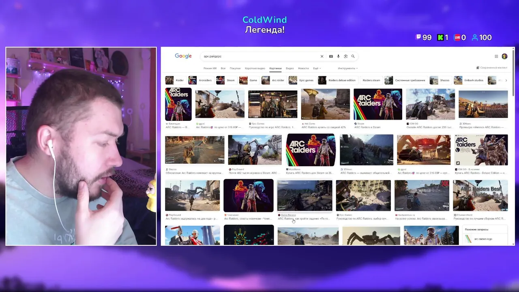This screenshot has width=519, height=292.
Task: Switch to the Новости tab
Action: click(303, 68)
